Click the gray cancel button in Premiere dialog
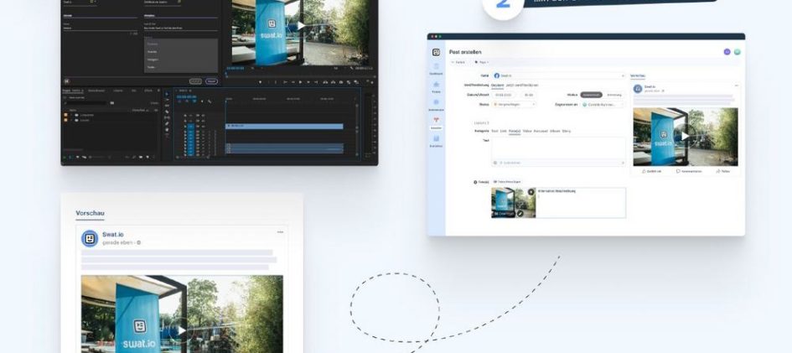 tap(195, 81)
